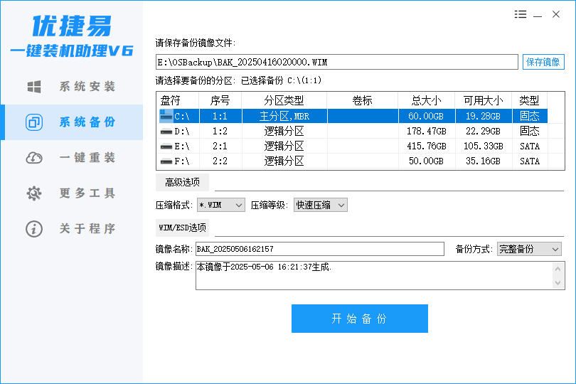576x384 pixels.
Task: Switch to the 高级选项 tab
Action: (182, 183)
